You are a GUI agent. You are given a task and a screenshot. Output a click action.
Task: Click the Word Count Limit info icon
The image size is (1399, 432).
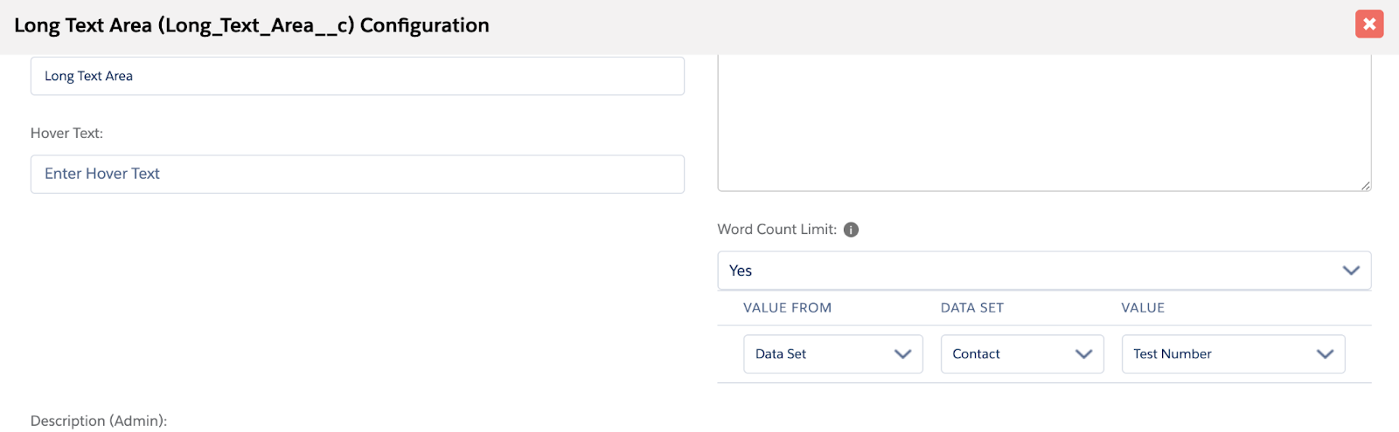point(851,230)
